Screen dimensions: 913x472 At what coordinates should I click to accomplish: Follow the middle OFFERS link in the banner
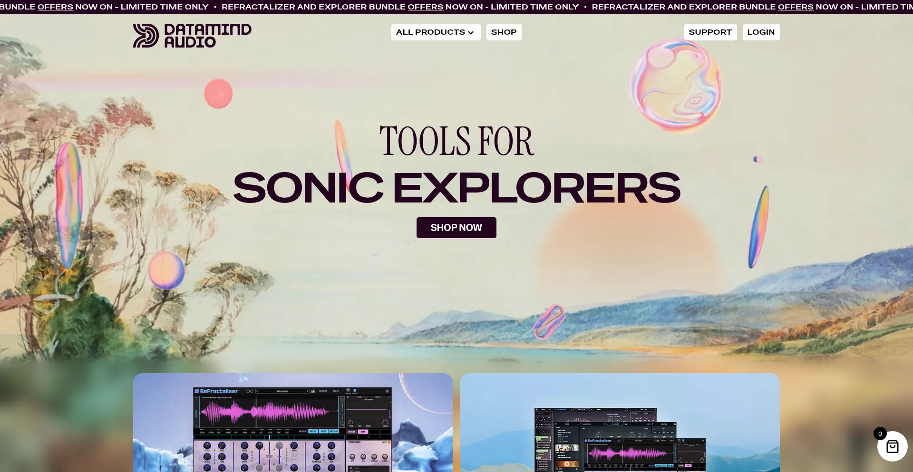[426, 7]
